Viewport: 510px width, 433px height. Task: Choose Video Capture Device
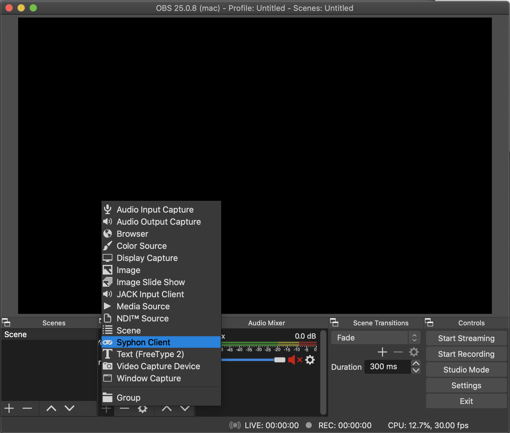[161, 366]
